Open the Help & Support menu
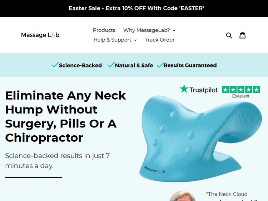 point(115,40)
